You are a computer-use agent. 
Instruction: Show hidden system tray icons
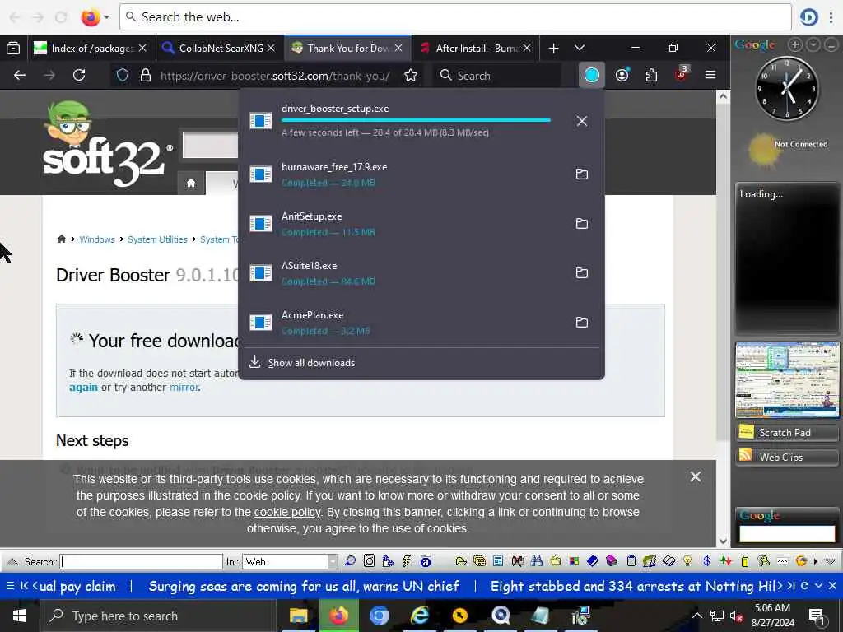click(696, 616)
